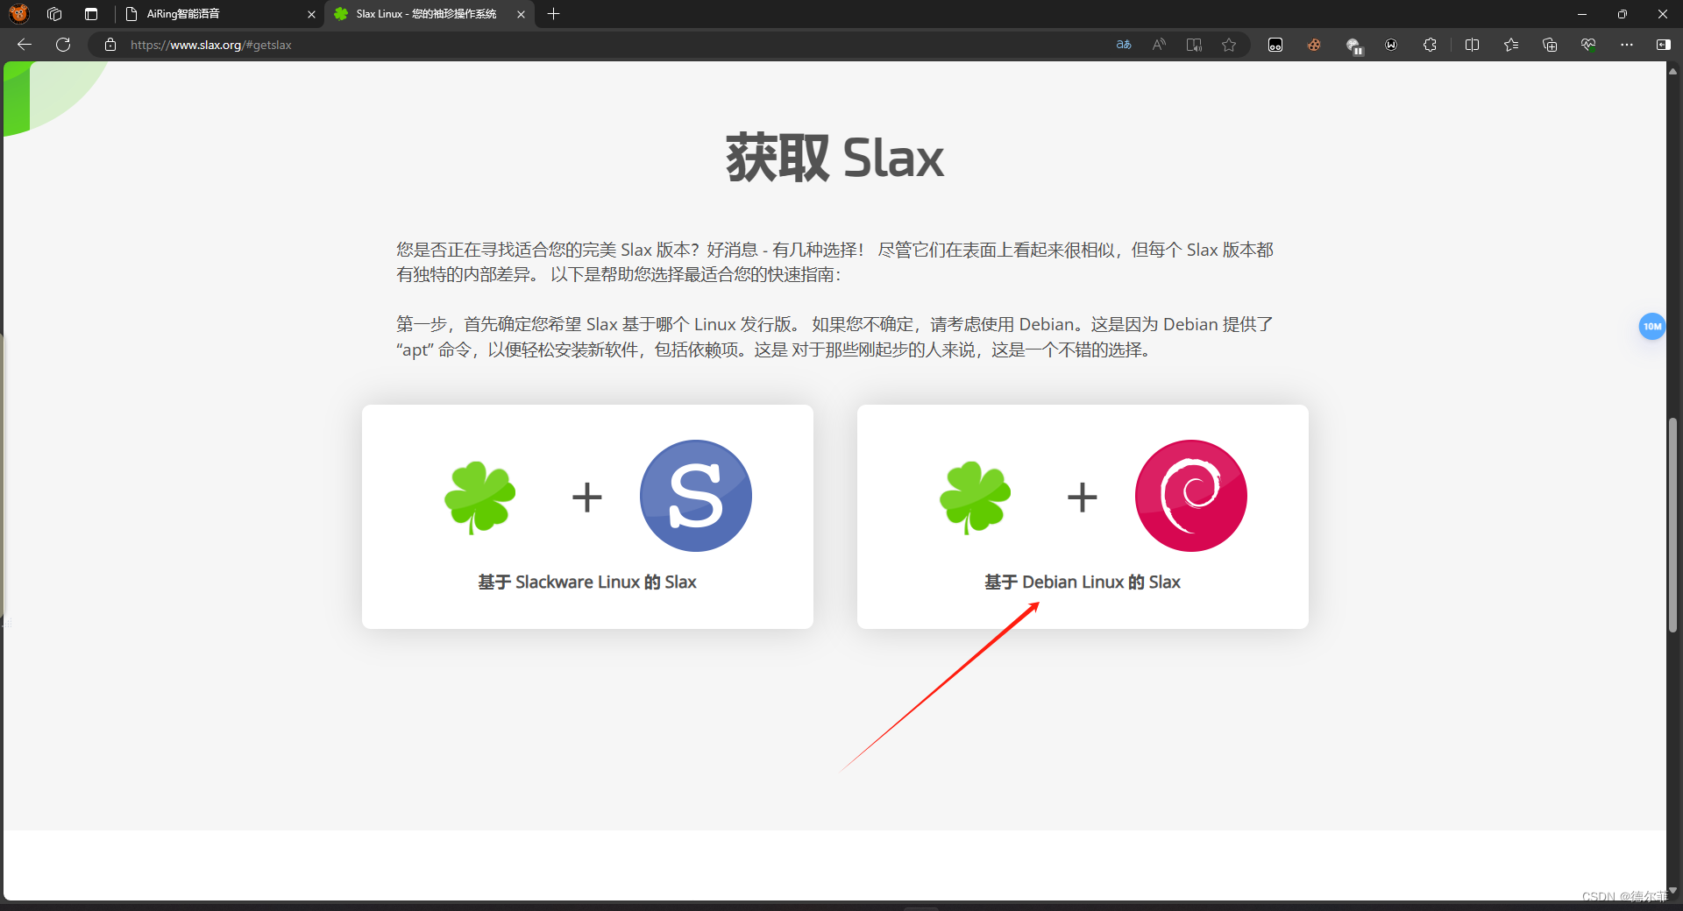This screenshot has height=911, width=1683.
Task: Close the AiRing智能语音 tab
Action: [x=311, y=14]
